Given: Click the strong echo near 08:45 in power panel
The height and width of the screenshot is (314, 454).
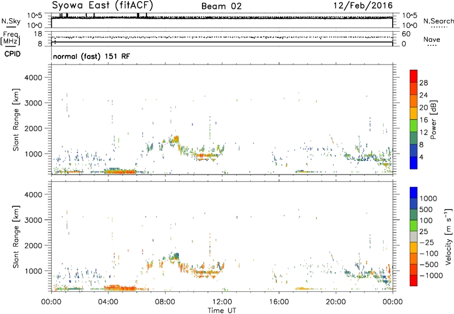Looking at the screenshot, I should [175, 139].
